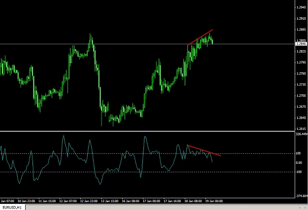Click the 11 Jan 15:00 time label
308x210 pixels.
click(x=47, y=201)
